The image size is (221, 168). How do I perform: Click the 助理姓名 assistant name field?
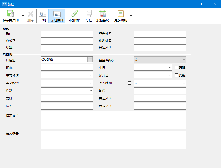tap(160, 41)
